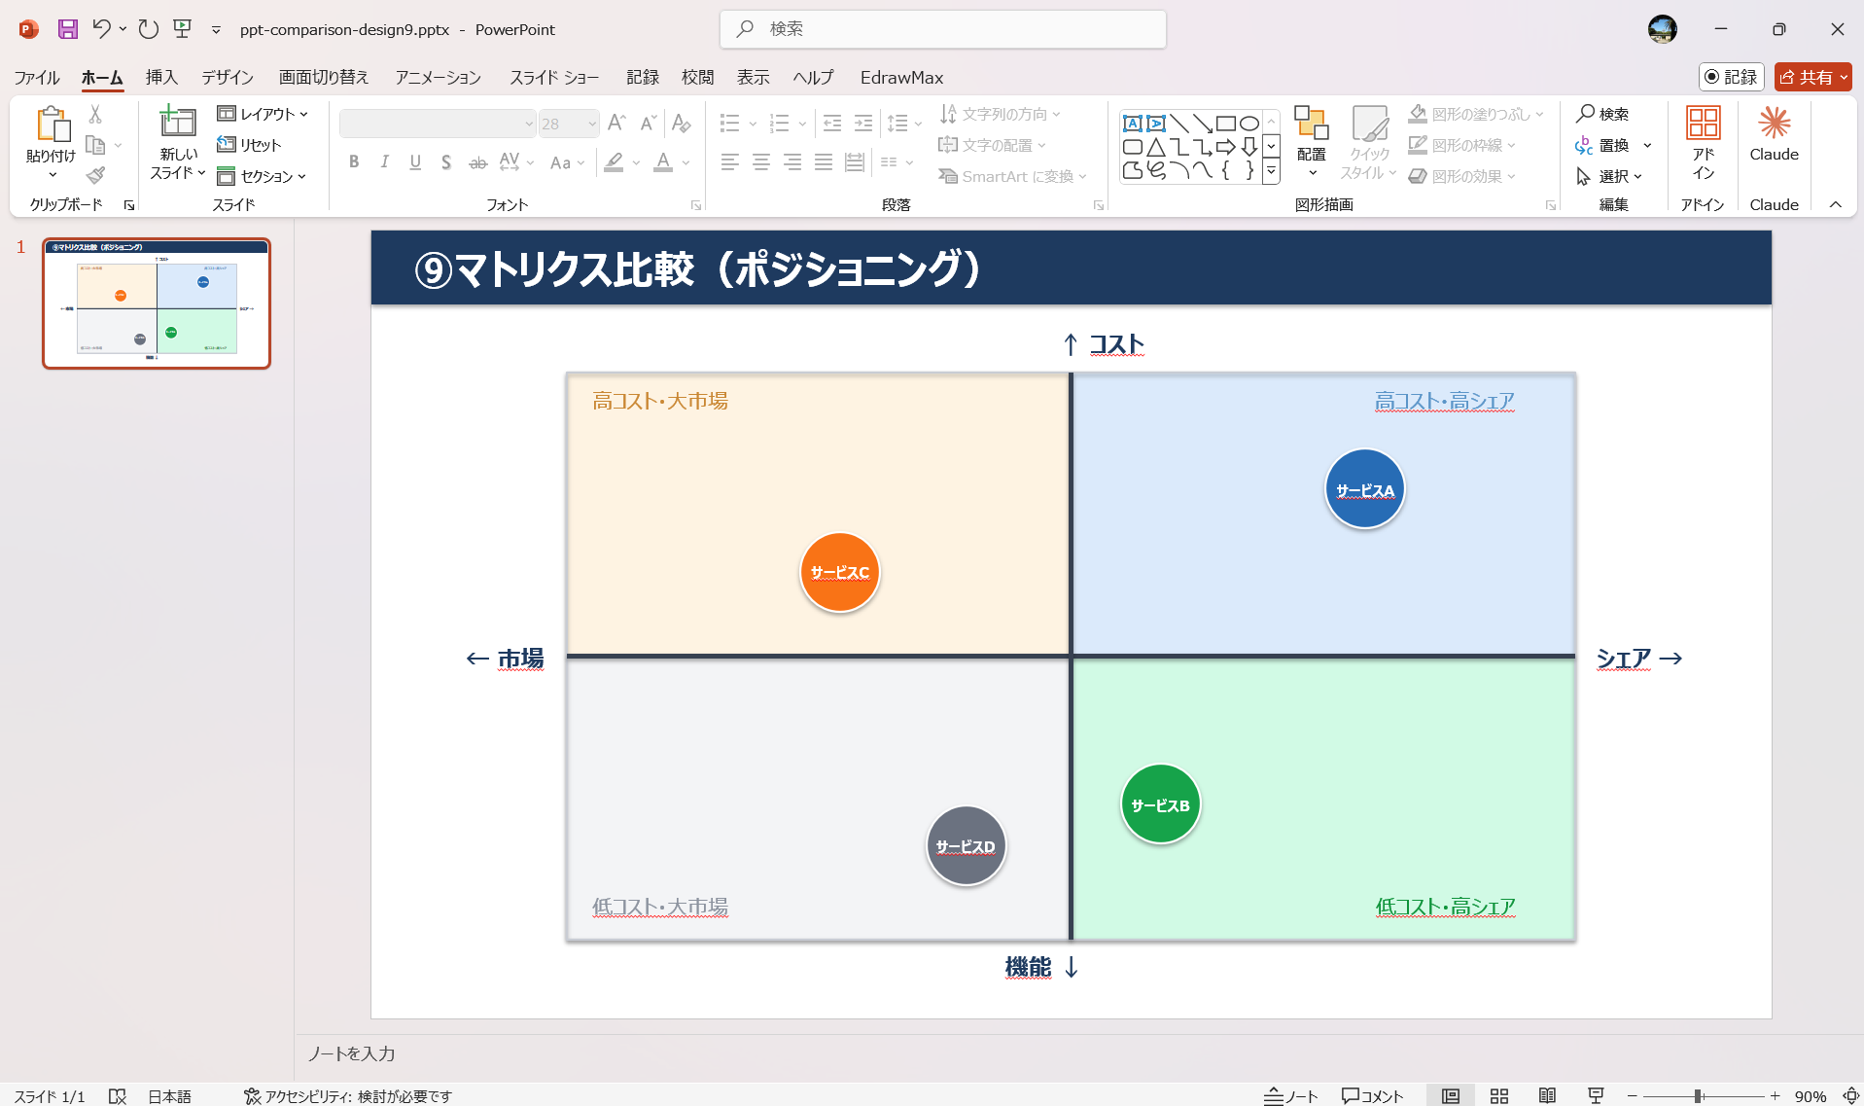Click the record (記録) button at top right
This screenshot has height=1106, width=1864.
pyautogui.click(x=1732, y=77)
